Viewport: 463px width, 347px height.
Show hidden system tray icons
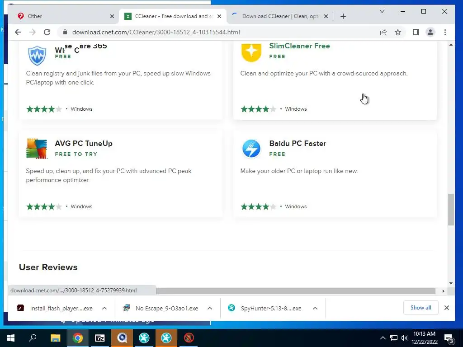pyautogui.click(x=383, y=338)
